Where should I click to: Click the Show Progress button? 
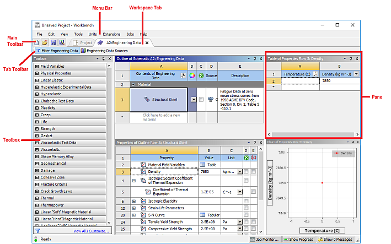click(301, 239)
